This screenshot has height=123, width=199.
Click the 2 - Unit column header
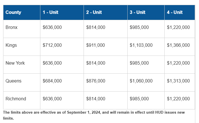pos(105,12)
